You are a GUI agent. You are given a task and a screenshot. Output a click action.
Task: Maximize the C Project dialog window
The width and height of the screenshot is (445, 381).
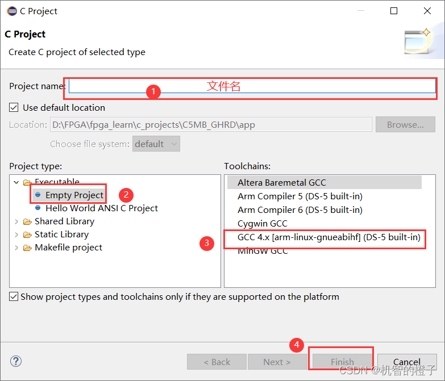click(394, 11)
